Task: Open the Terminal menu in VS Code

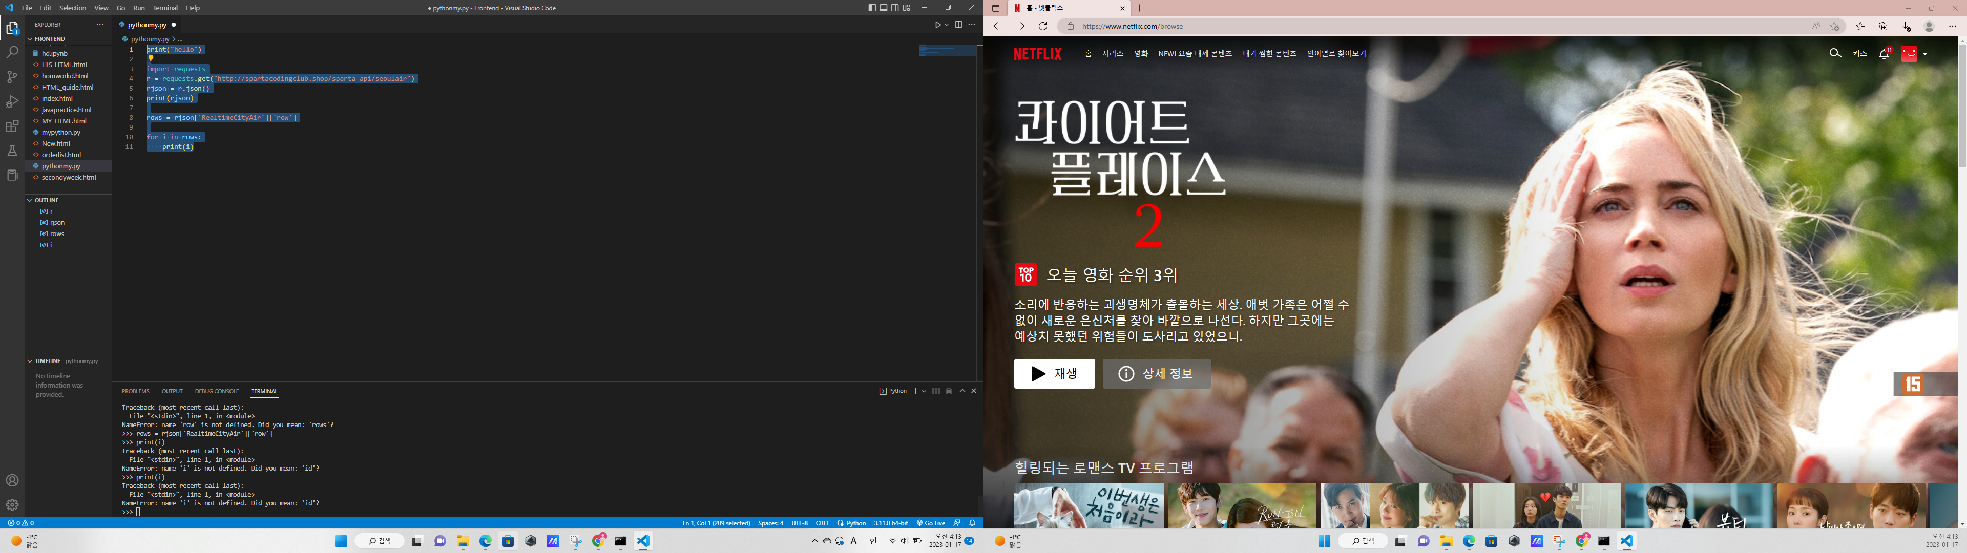Action: point(165,8)
